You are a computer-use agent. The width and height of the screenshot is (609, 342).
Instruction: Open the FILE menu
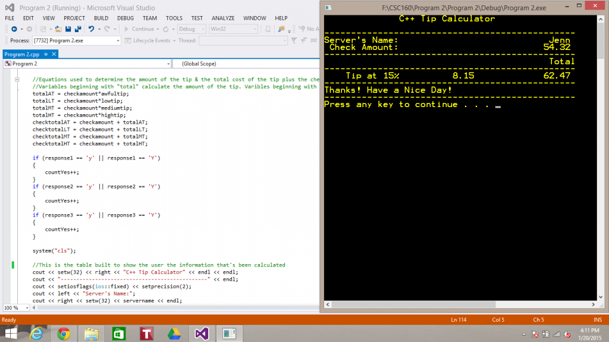(x=10, y=18)
